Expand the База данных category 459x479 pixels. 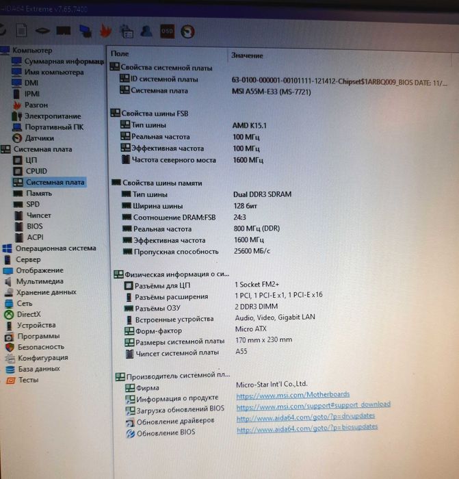point(39,369)
